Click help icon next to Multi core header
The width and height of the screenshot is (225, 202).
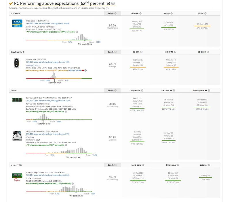tap(143, 165)
